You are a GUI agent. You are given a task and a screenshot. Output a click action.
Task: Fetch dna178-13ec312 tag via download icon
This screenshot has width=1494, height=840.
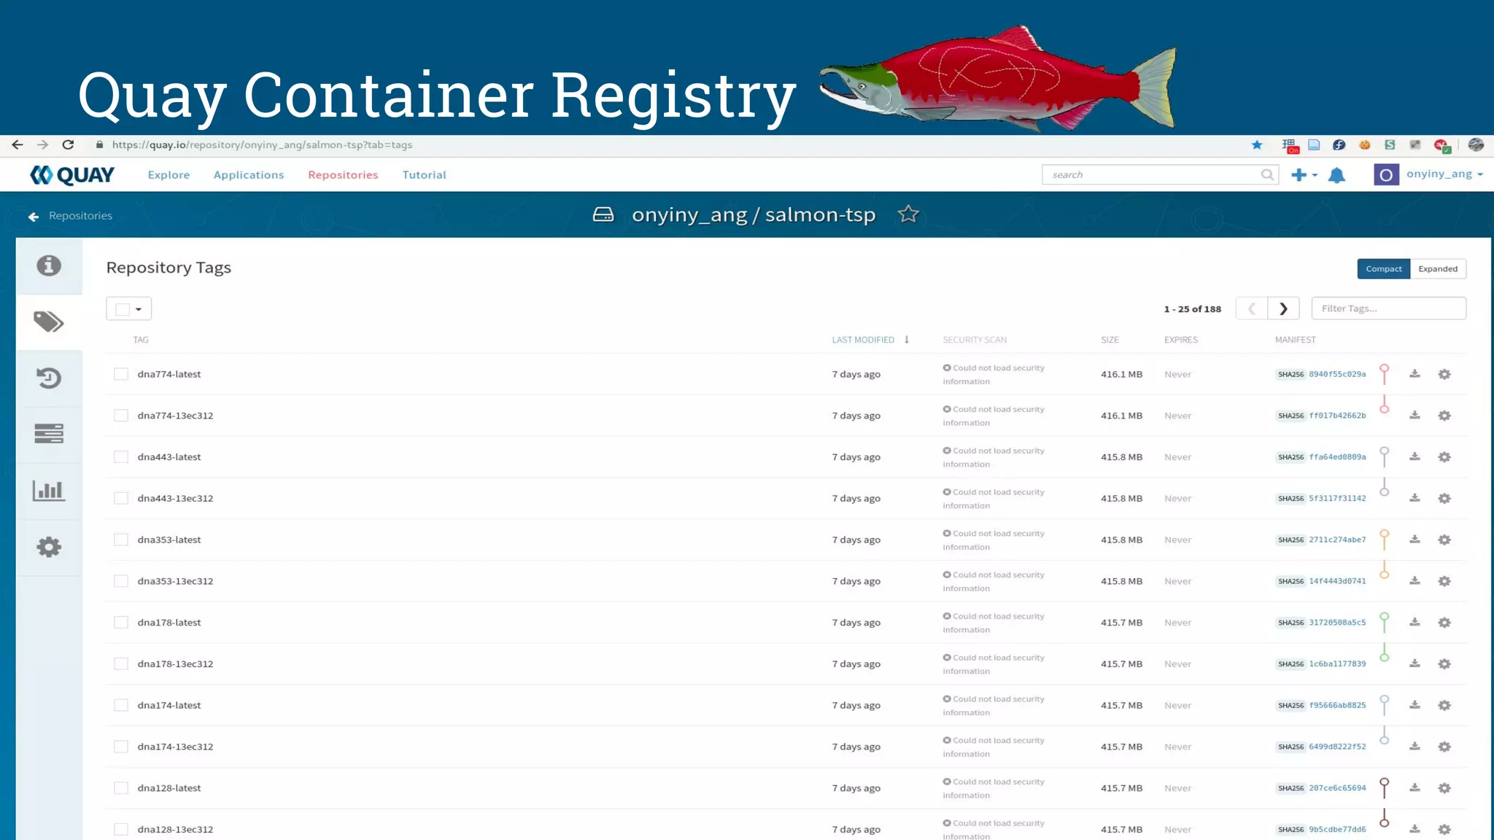tap(1414, 664)
